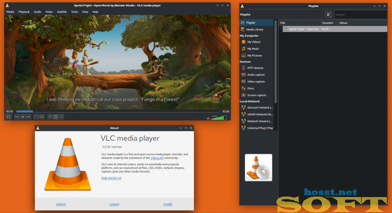Skip to previous media item

click(17, 117)
